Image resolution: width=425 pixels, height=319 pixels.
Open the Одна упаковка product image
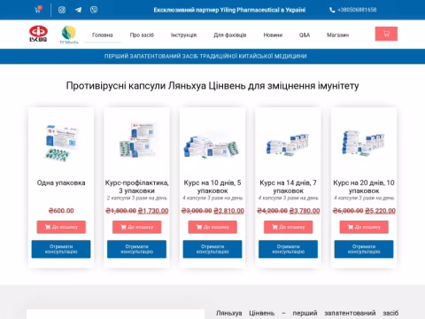[61, 143]
